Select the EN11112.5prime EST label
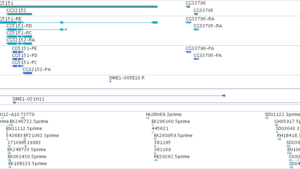The image size is (300, 169). point(24,129)
